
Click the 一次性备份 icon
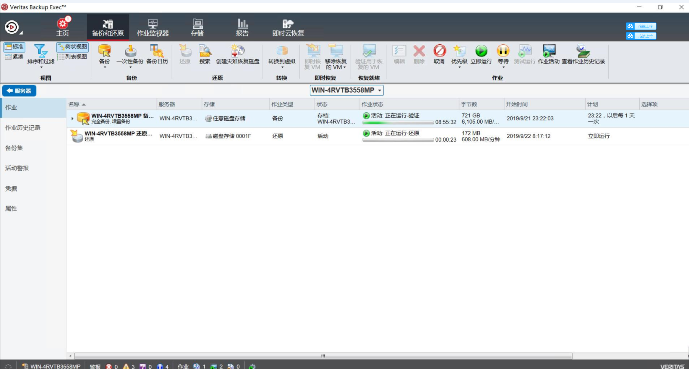click(x=130, y=51)
